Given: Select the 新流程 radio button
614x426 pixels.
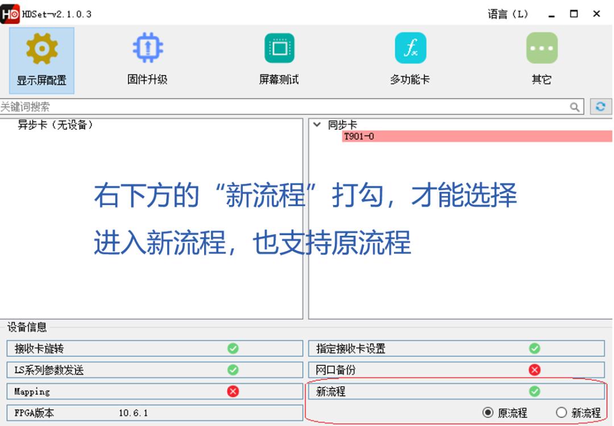Looking at the screenshot, I should [x=562, y=413].
